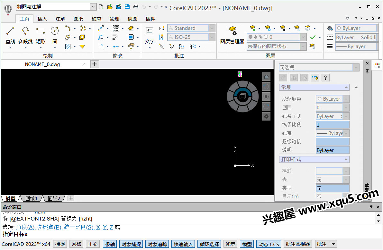
Task: Click the Open file folder icon
Action: [x=110, y=7]
